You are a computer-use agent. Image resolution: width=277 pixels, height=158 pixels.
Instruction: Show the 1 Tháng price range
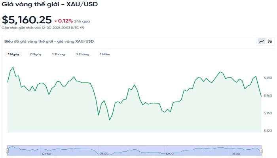[59, 54]
